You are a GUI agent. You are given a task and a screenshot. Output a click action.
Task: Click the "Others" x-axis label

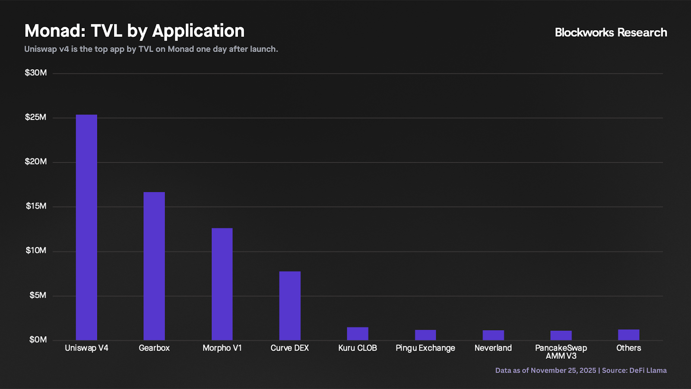629,348
